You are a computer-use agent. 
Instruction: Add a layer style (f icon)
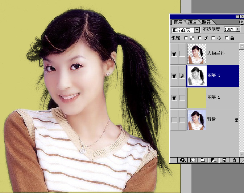tap(182, 160)
